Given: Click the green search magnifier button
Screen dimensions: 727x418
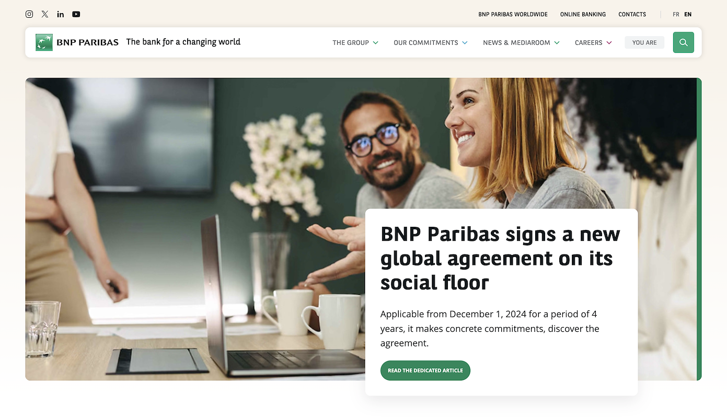Looking at the screenshot, I should 684,42.
